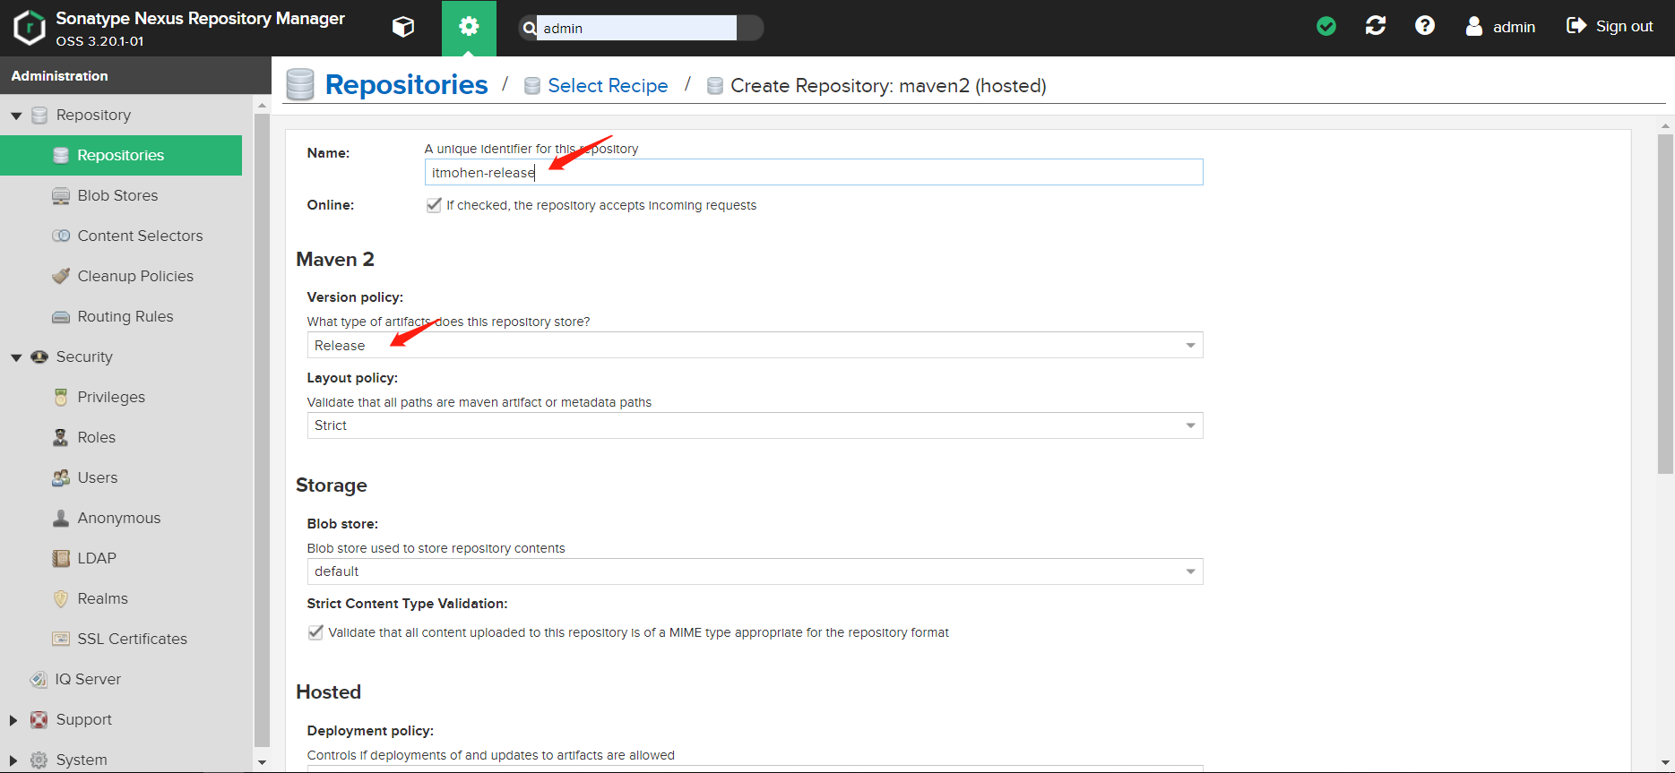Click the Select Recipe breadcrumb icon
Viewport: 1675px width, 773px height.
[532, 86]
